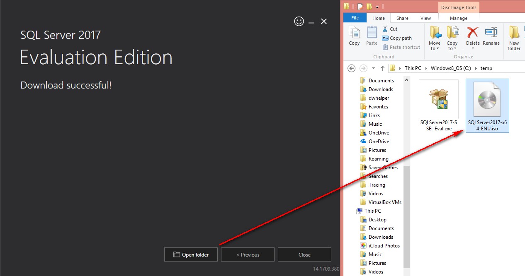Open the Manage tab under Disc Image Tools

click(459, 18)
